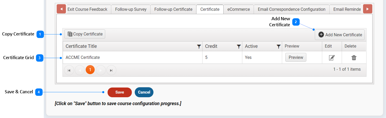
Task: Click the edit pencil icon for ACCME Certificate
Action: pyautogui.click(x=332, y=58)
